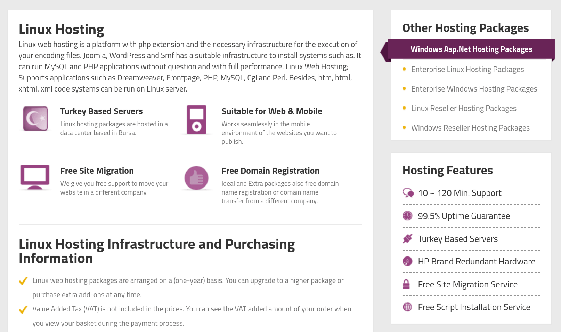561x332 pixels.
Task: Click the Free Domain Registration heading
Action: pyautogui.click(x=270, y=171)
